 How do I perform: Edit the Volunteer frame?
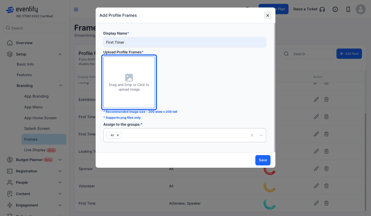pyautogui.click(x=316, y=186)
